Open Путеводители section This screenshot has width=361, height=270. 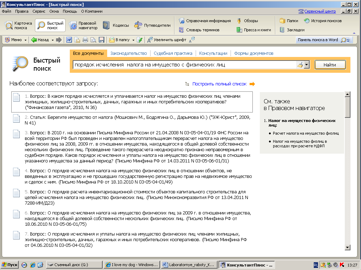click(x=152, y=25)
